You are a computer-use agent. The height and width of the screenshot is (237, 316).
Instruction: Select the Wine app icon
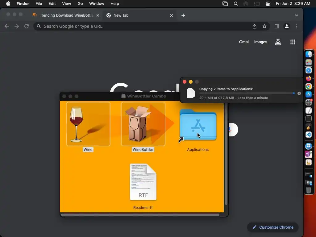88,124
